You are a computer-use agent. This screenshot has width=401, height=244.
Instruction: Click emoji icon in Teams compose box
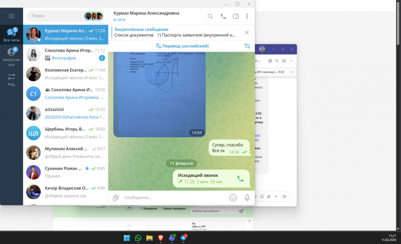(262, 197)
